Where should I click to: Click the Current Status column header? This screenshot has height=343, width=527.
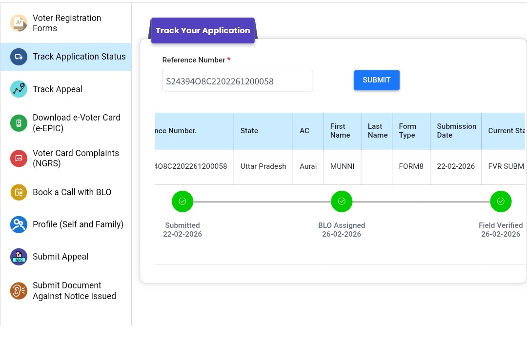tap(504, 131)
